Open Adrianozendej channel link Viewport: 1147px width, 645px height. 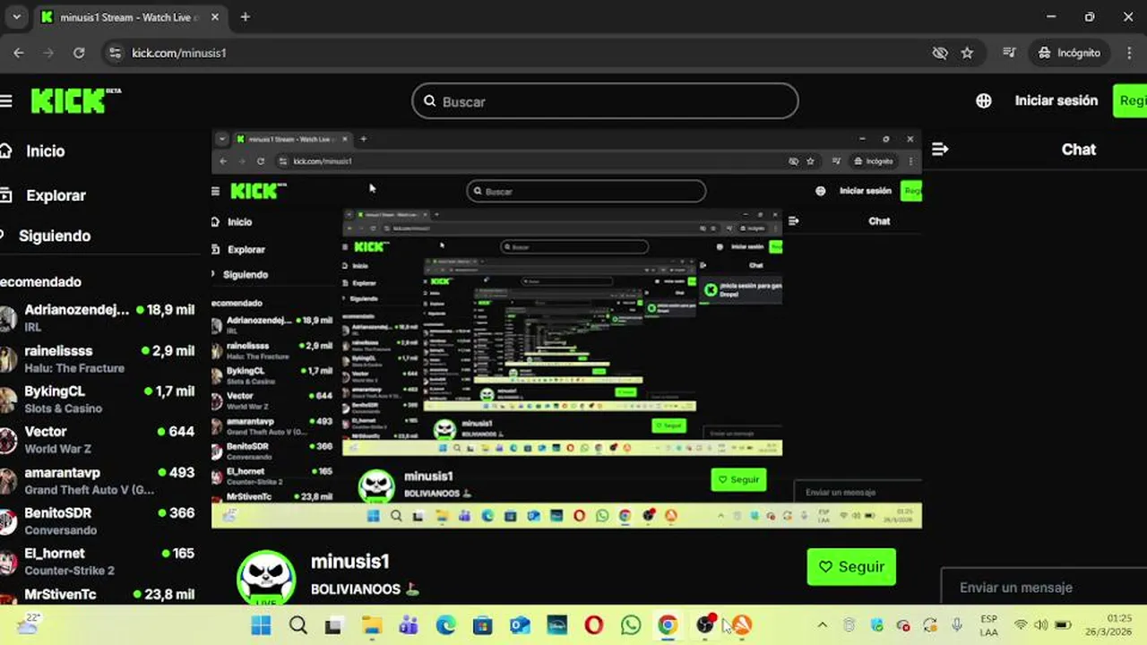77,310
